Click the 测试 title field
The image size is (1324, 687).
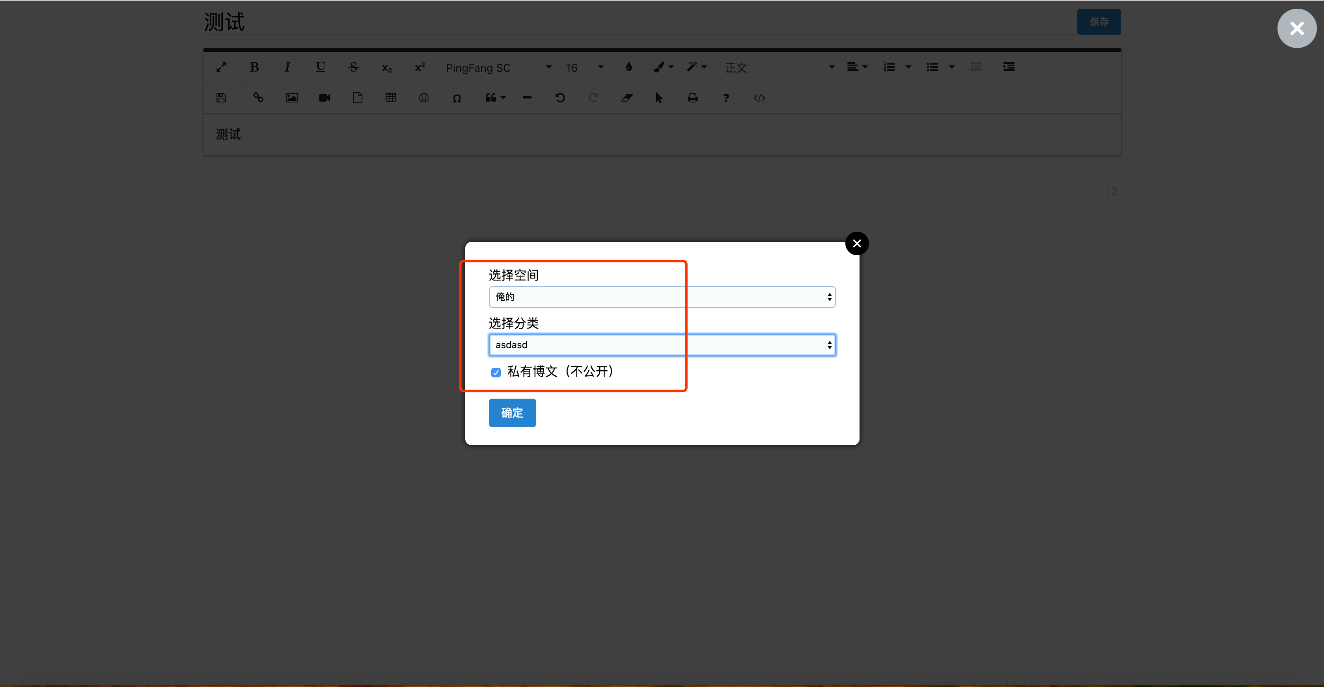637,22
